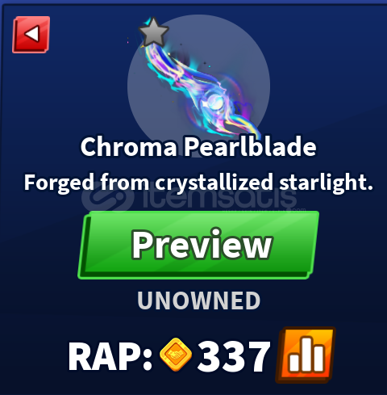Preview the Chroma Pearlblade

(x=198, y=245)
